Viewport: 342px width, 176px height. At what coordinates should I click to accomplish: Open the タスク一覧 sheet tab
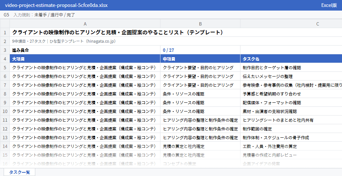[19, 172]
